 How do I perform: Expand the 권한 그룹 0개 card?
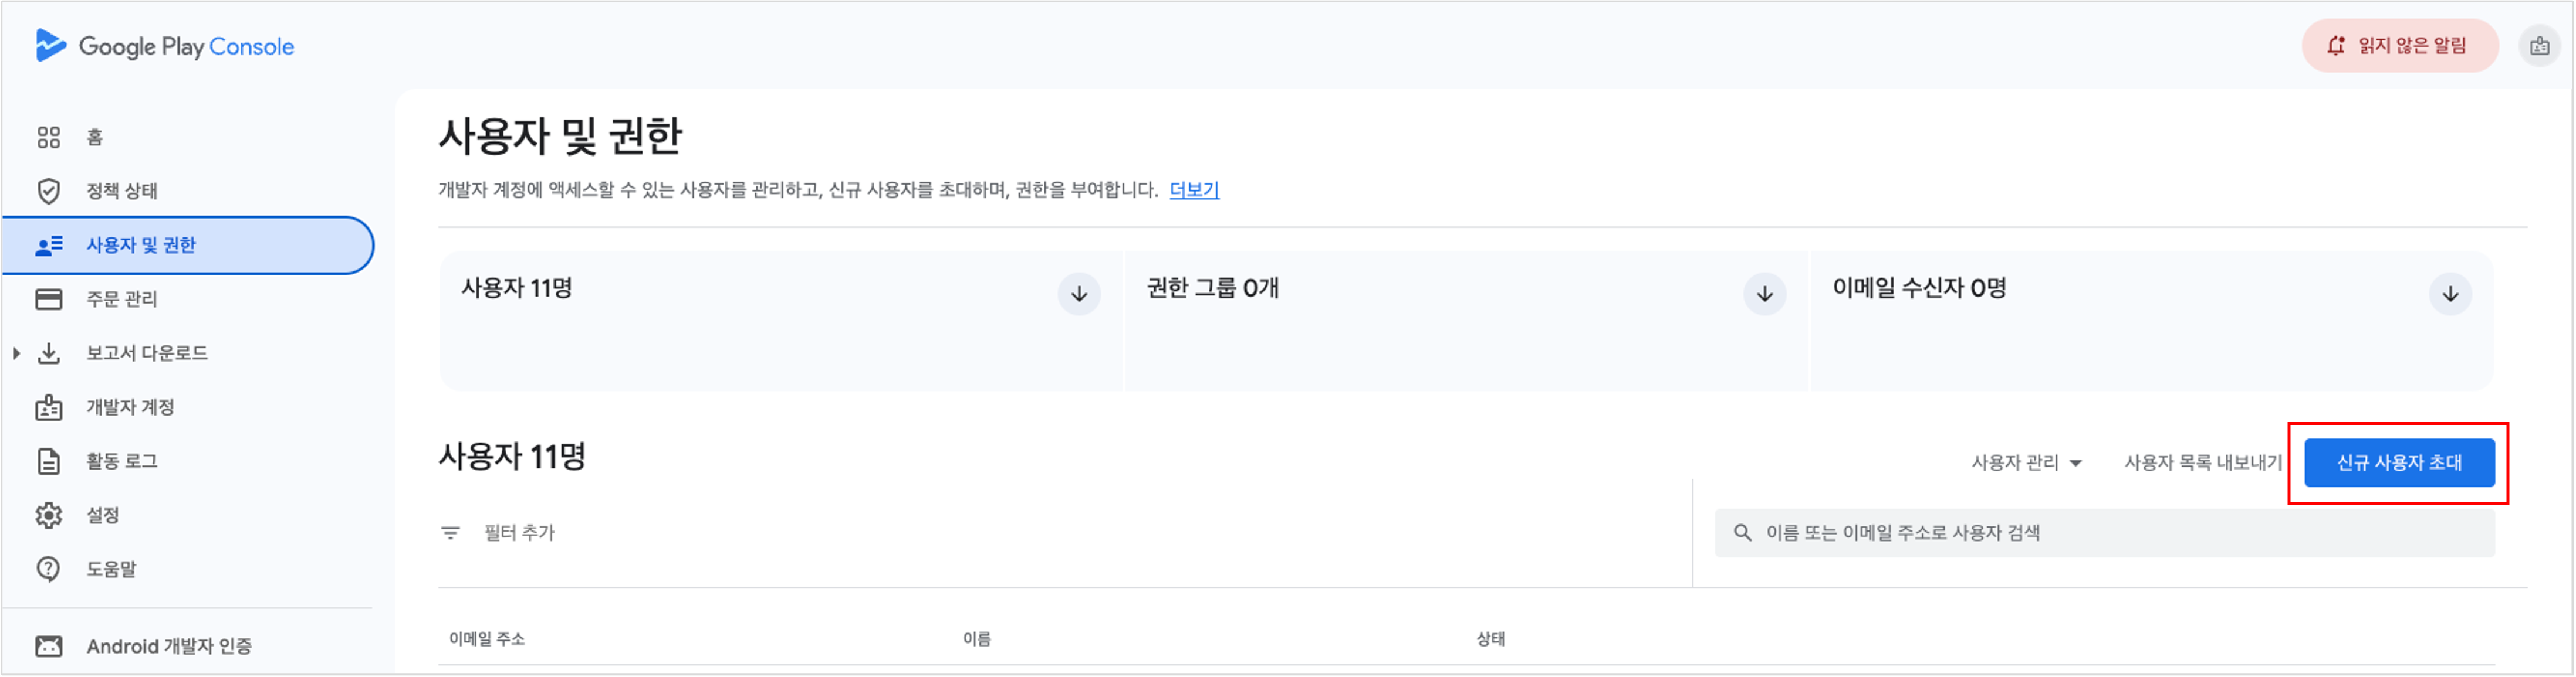tap(1763, 294)
